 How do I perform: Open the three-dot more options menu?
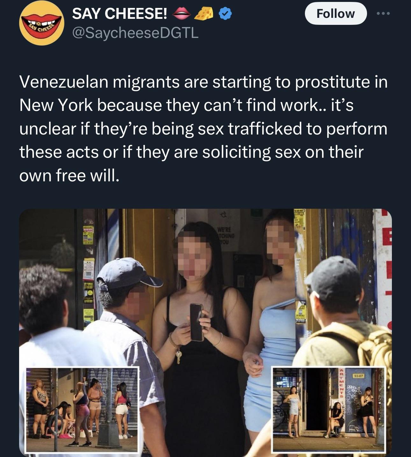(x=383, y=13)
